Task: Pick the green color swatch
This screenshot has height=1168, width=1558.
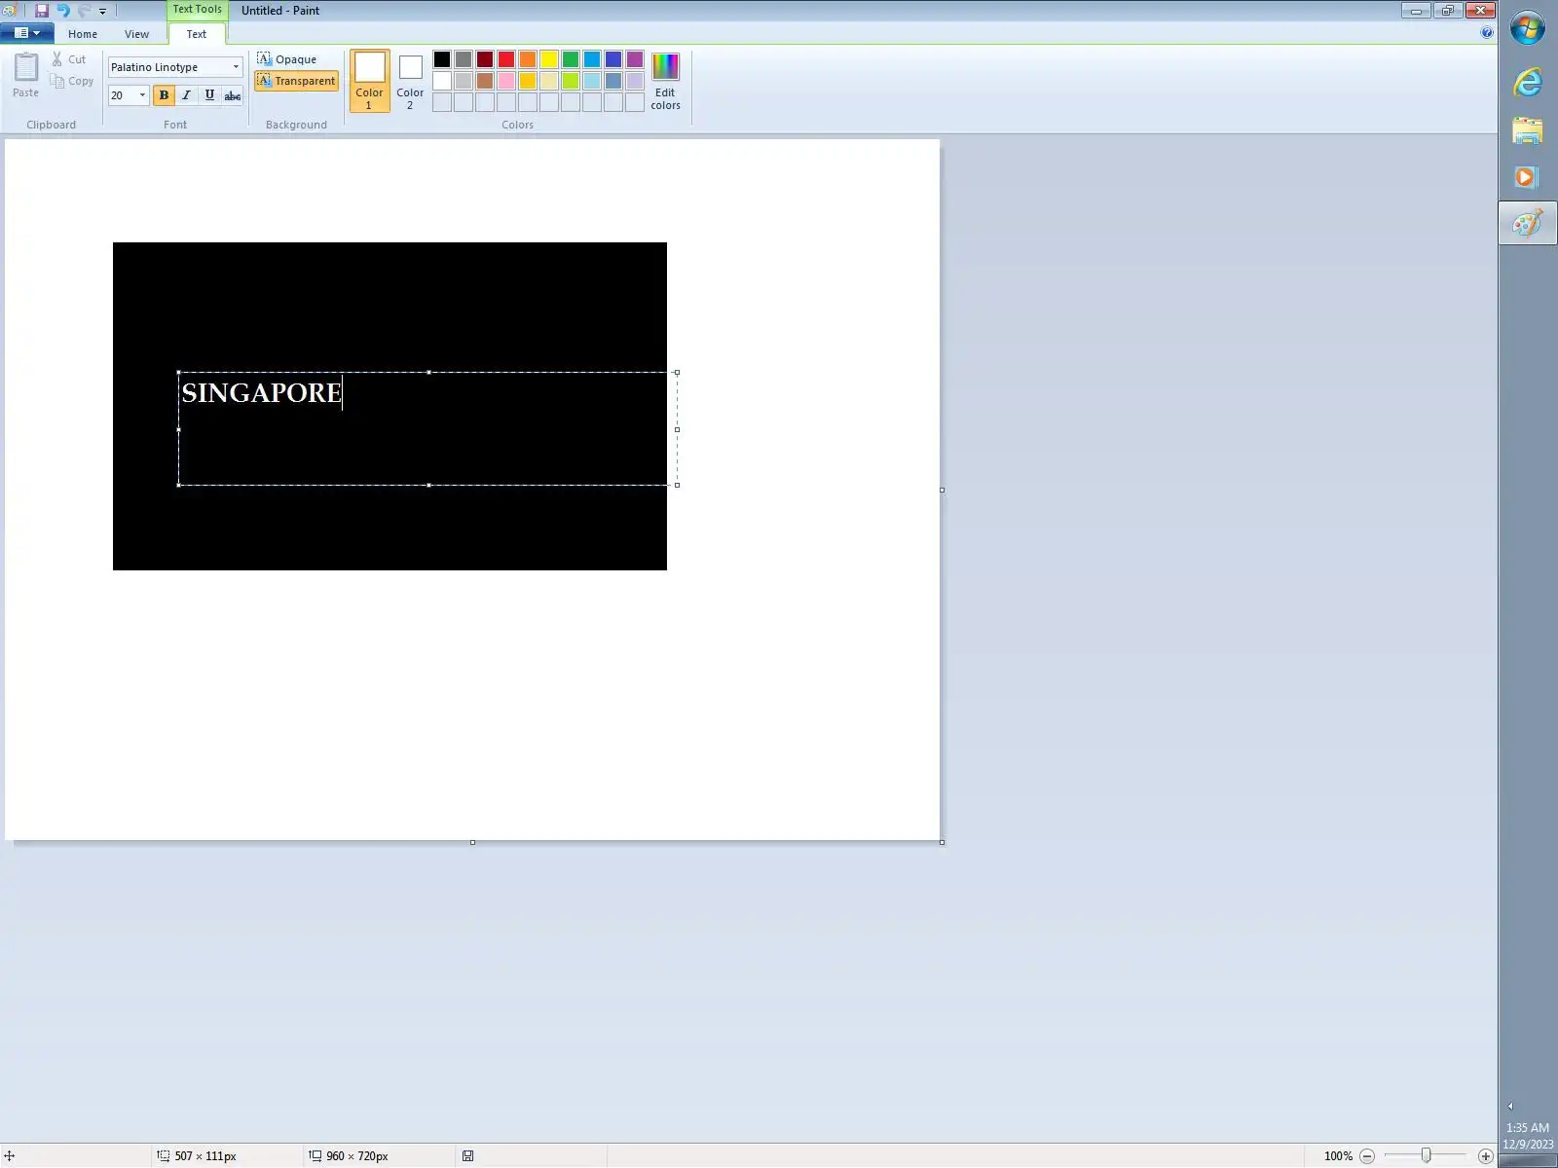Action: coord(571,59)
